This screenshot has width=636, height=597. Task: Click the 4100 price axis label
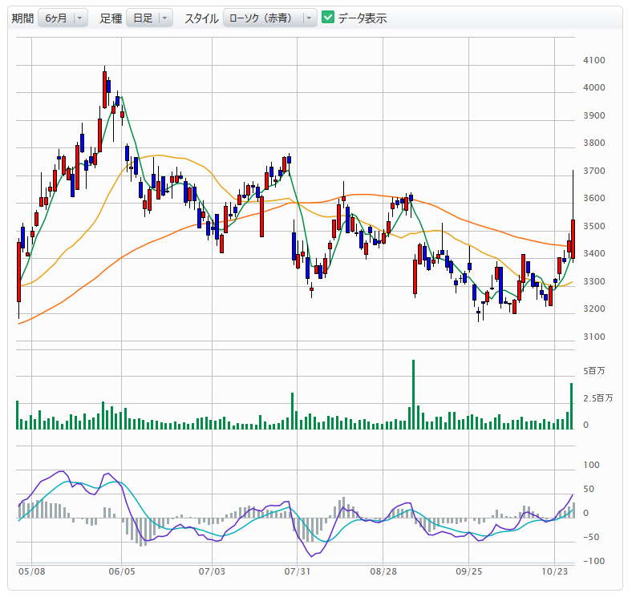tap(594, 60)
